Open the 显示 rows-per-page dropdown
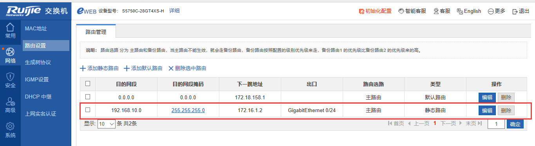535x146 pixels. point(107,124)
